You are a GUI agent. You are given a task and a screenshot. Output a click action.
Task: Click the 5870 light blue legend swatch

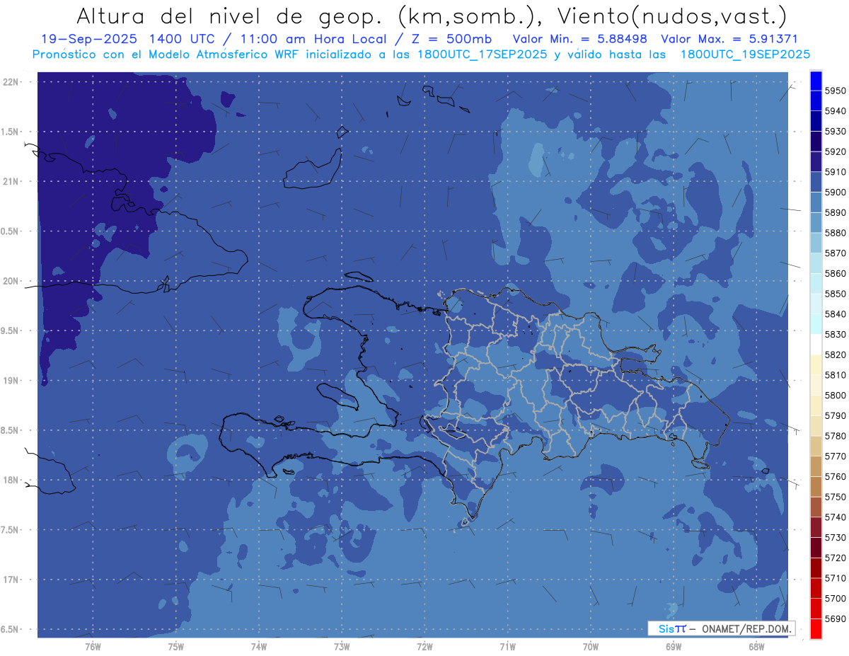[x=815, y=243]
